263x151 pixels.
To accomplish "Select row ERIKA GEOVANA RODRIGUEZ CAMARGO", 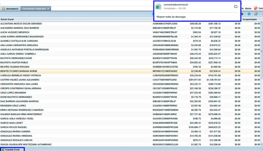I will click(x=130, y=110).
